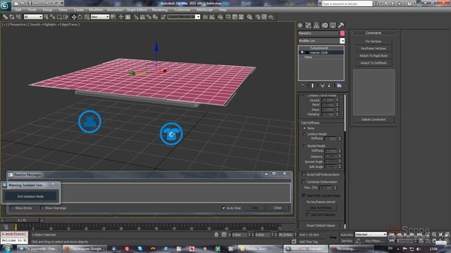
Task: Choose the Select Object tool
Action: click(47, 17)
